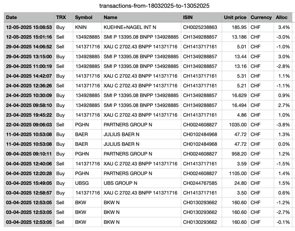
Task: Select the Name column header
Action: (x=141, y=17)
